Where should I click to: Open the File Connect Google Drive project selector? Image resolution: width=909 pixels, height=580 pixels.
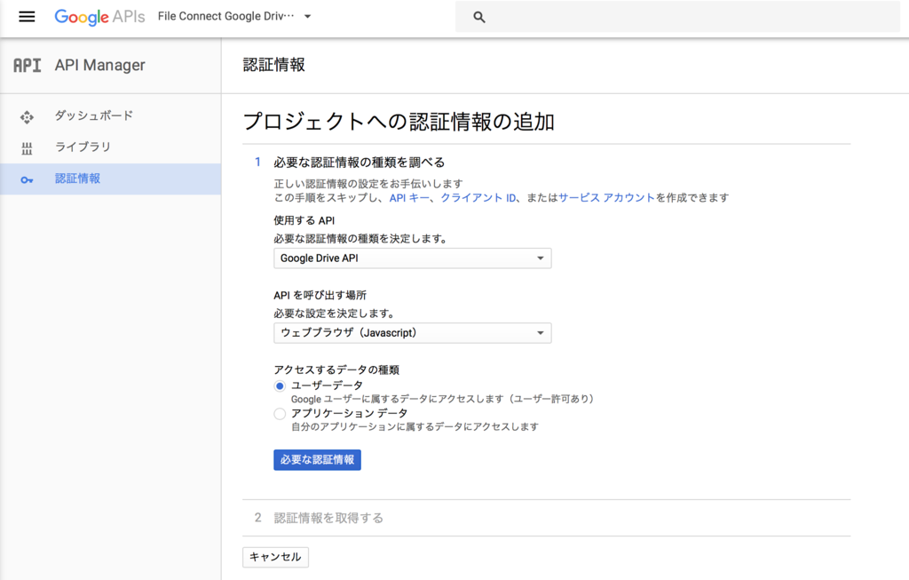234,16
